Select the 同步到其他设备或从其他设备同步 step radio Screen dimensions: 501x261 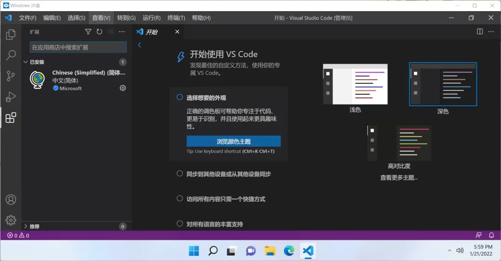click(180, 173)
